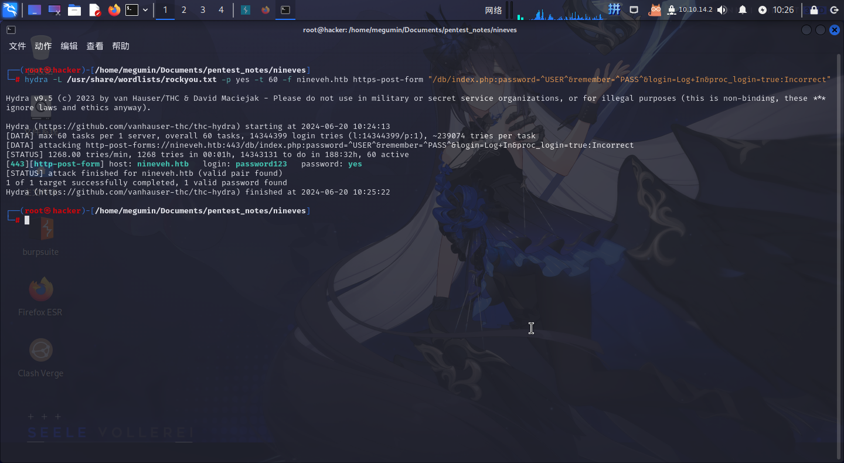Viewport: 844px width, 463px height.
Task: Click the terminal cursor at the empty prompt
Action: click(27, 220)
